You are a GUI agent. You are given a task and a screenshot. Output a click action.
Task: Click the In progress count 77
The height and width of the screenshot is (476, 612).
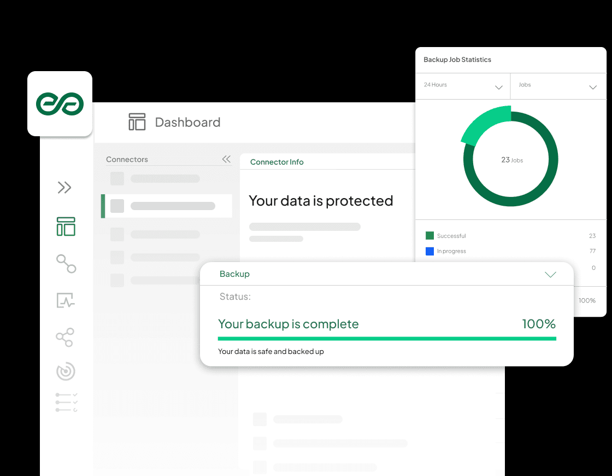tap(592, 251)
